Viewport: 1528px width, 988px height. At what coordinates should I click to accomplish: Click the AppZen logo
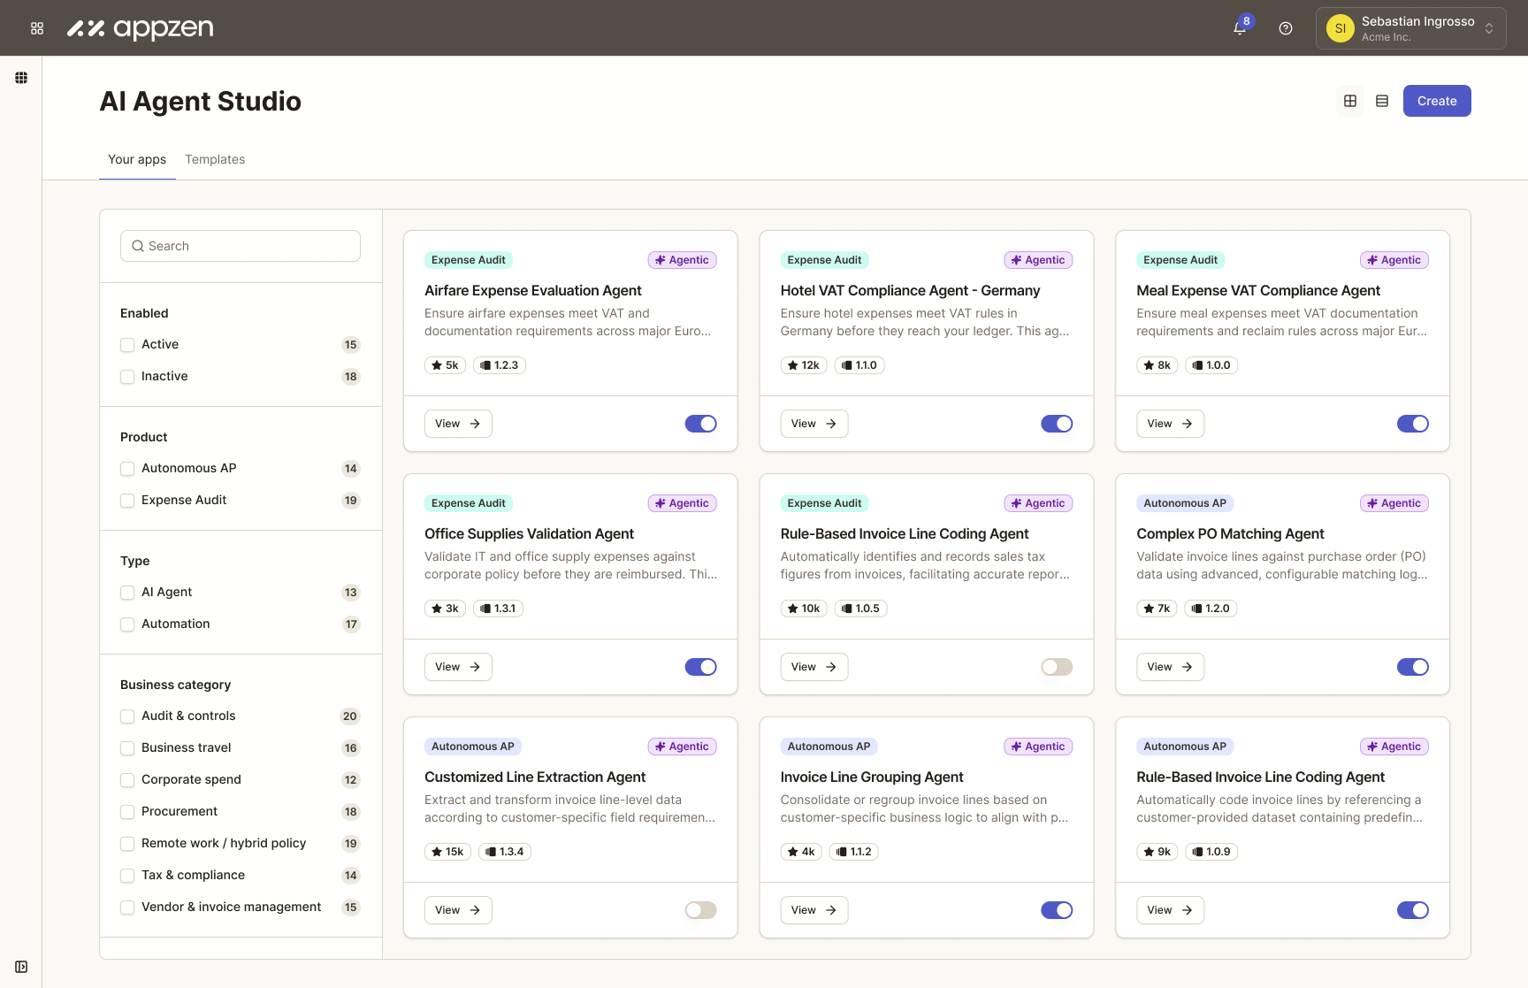pos(141,28)
